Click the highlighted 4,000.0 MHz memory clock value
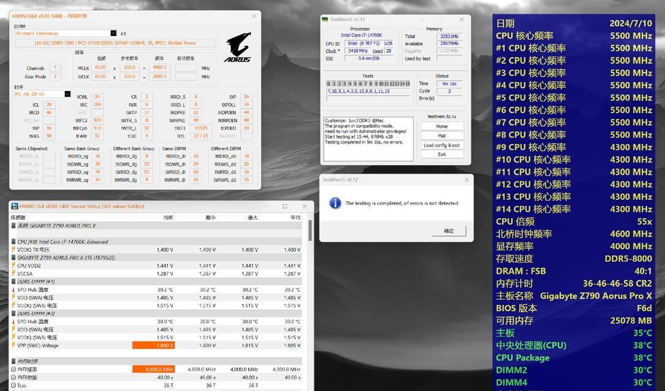Image resolution: width=665 pixels, height=391 pixels. (x=153, y=370)
